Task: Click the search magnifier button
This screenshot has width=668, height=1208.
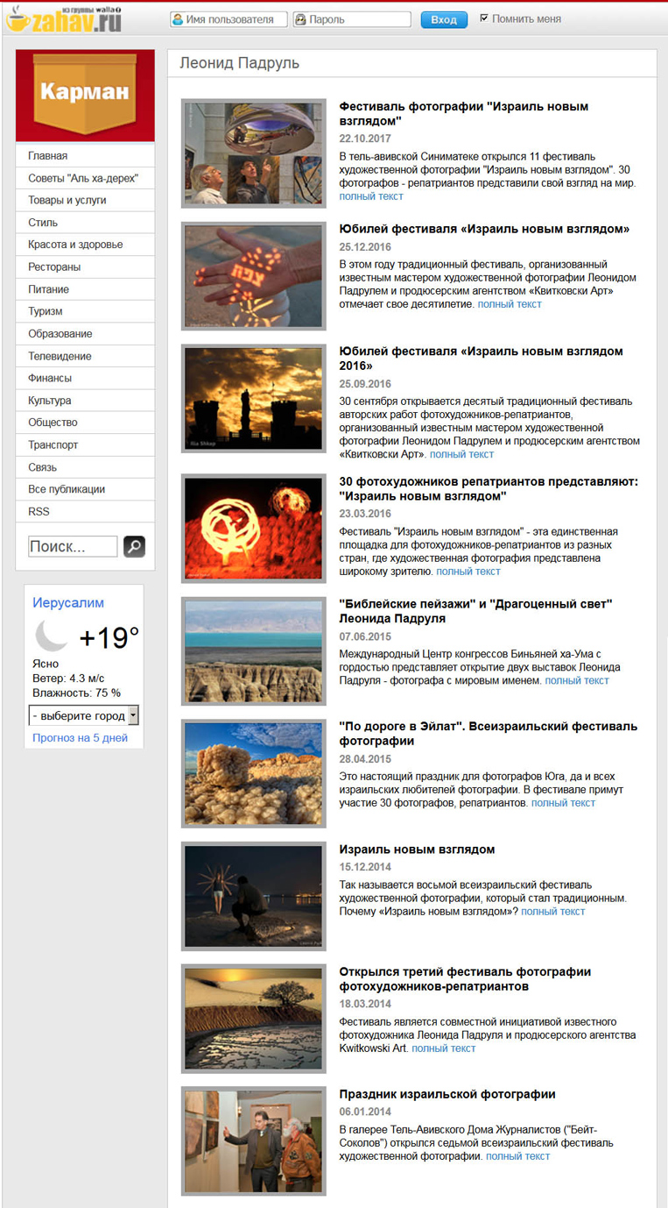Action: (x=134, y=546)
